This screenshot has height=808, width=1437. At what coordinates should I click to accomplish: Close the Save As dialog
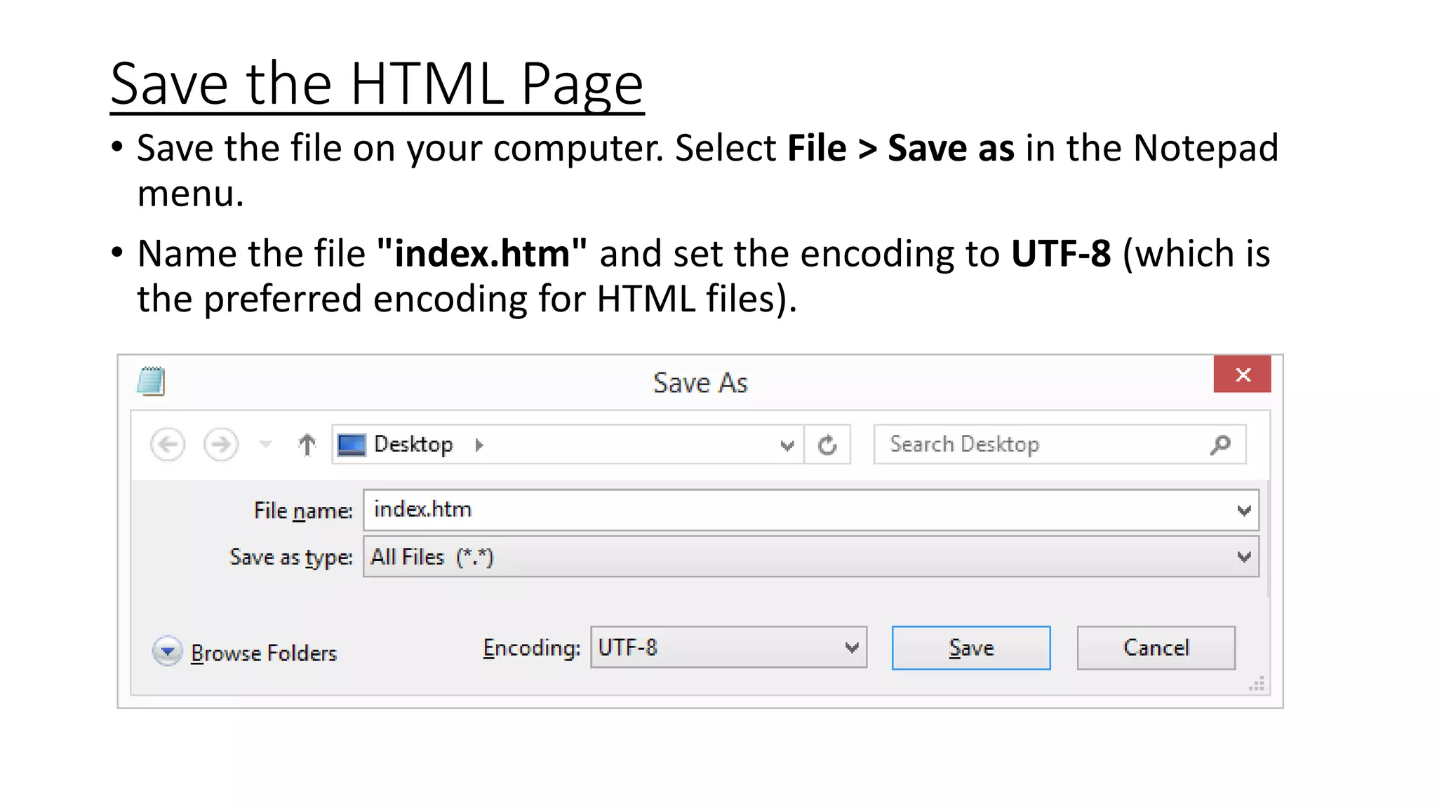pyautogui.click(x=1242, y=375)
